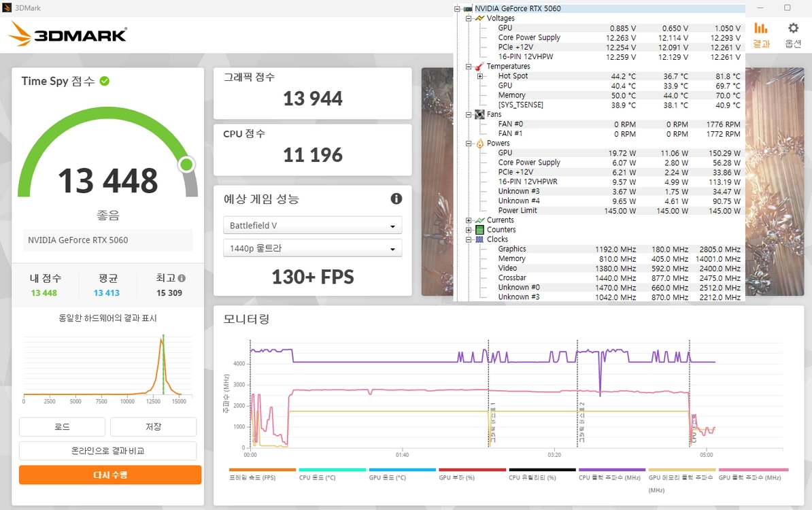Click 온라인으로 결과 비교 button
Image resolution: width=812 pixels, height=510 pixels.
pyautogui.click(x=107, y=450)
